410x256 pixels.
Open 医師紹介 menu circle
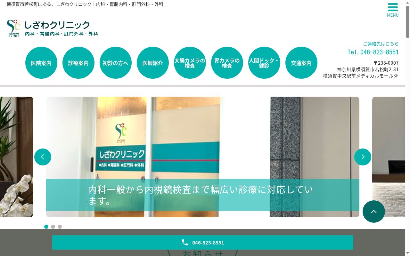click(x=153, y=63)
